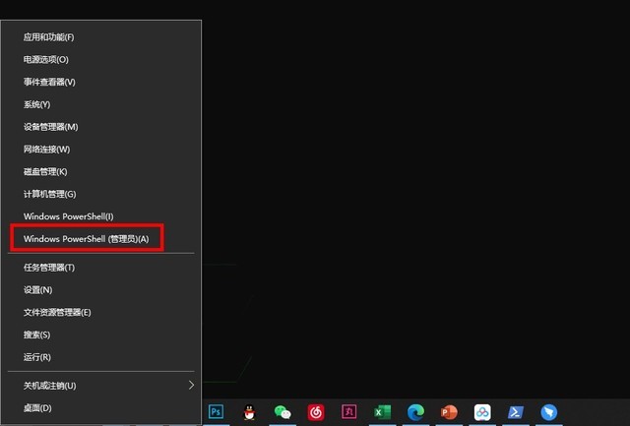Choose 电源选项(O) from the menu
The height and width of the screenshot is (426, 630).
click(101, 60)
